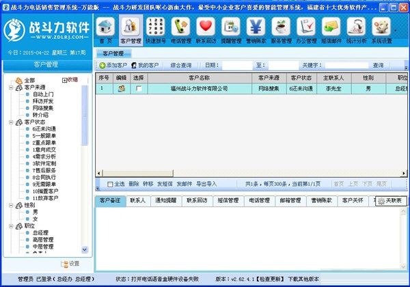
Task: Select the 客户备注 tab
Action: [x=110, y=201]
